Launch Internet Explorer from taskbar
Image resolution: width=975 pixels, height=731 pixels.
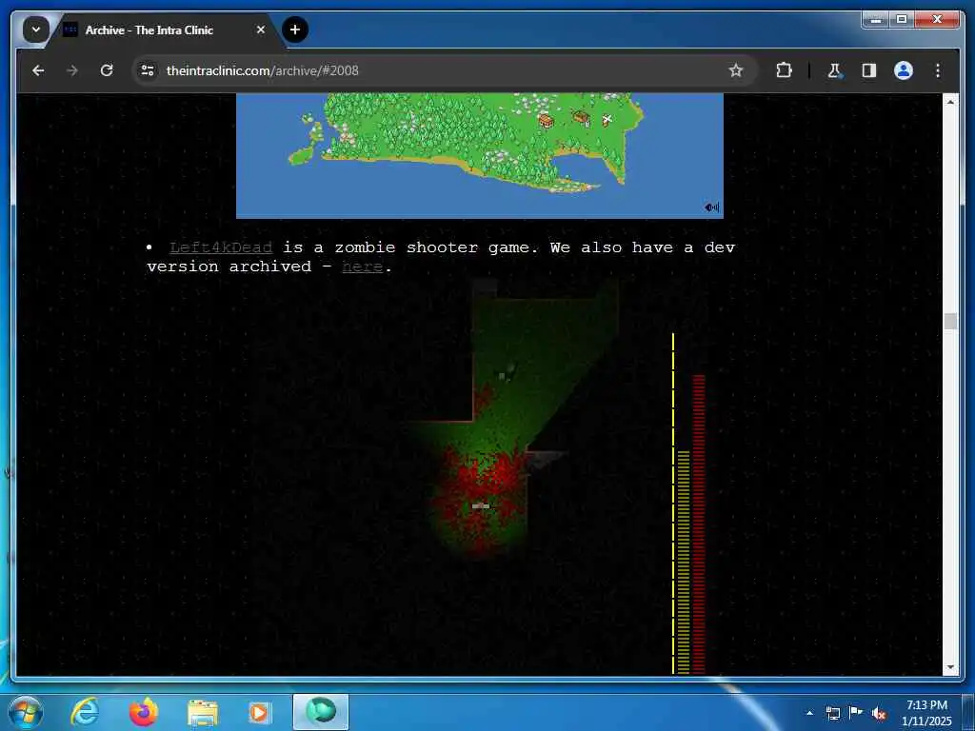85,712
